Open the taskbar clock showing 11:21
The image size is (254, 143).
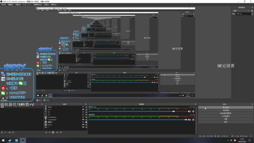[x=242, y=140]
